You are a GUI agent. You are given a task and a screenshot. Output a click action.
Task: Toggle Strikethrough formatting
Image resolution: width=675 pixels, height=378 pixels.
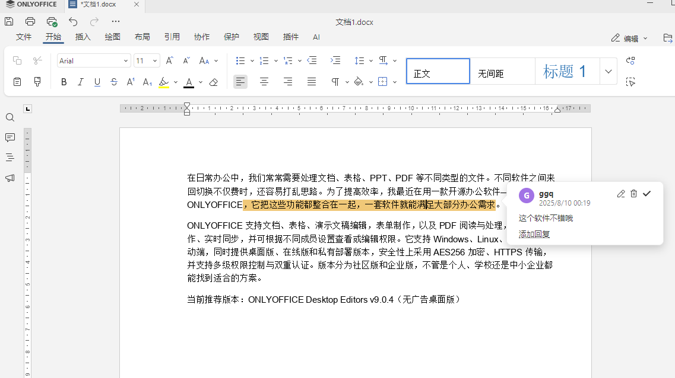114,82
